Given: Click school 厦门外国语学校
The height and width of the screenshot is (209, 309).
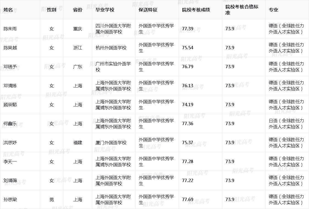Looking at the screenshot, I should pos(111,142).
